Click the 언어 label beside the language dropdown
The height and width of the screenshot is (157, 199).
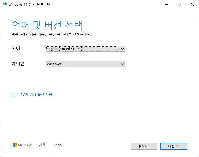click(x=16, y=48)
